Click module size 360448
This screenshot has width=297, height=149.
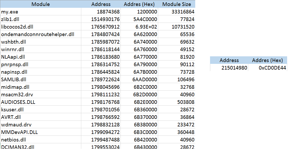pos(177,132)
